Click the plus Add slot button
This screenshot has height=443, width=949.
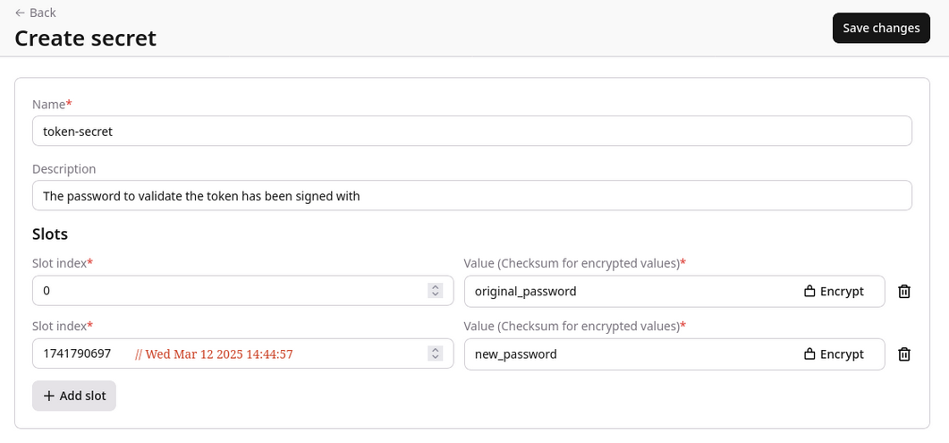pos(74,396)
